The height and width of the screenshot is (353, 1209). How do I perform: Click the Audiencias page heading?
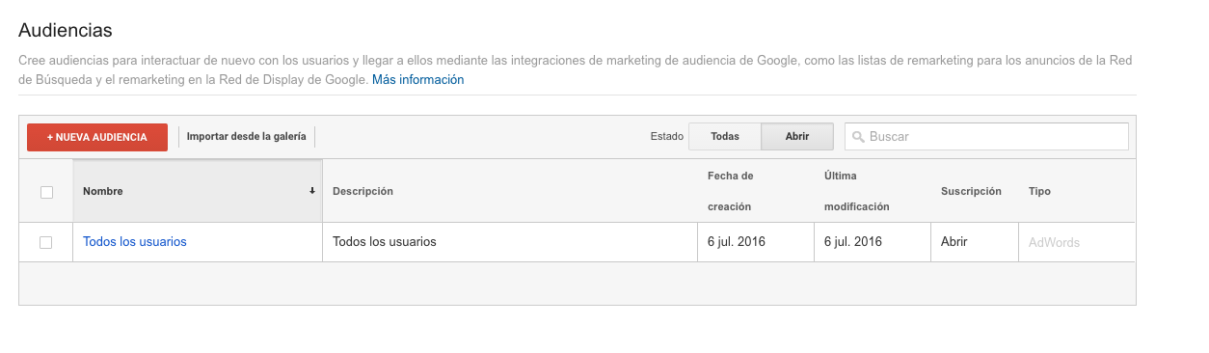click(x=66, y=30)
